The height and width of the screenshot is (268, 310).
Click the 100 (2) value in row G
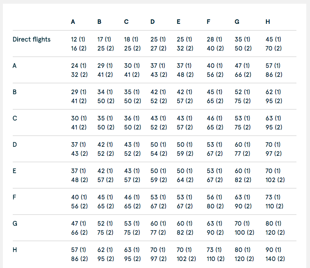coord(244,232)
